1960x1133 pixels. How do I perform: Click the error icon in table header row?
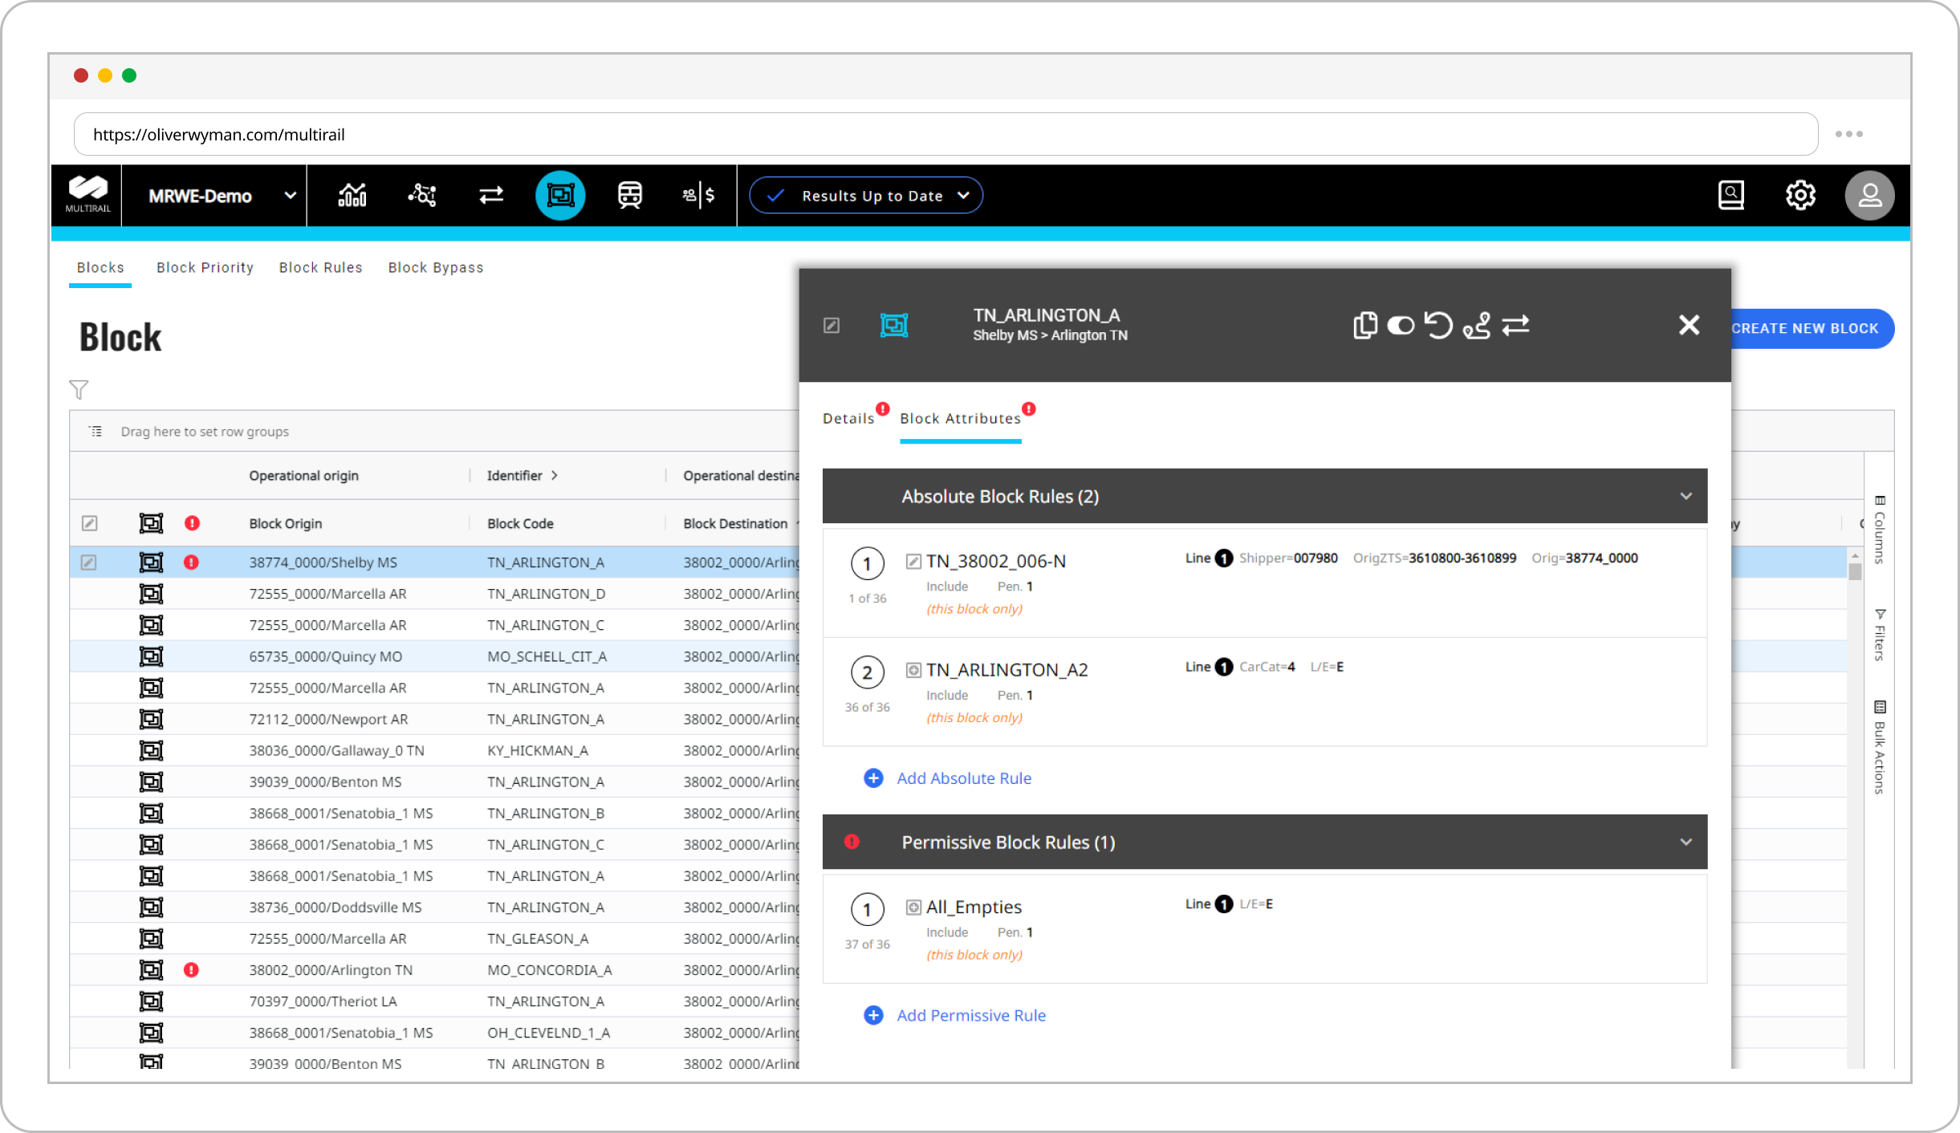[x=192, y=523]
